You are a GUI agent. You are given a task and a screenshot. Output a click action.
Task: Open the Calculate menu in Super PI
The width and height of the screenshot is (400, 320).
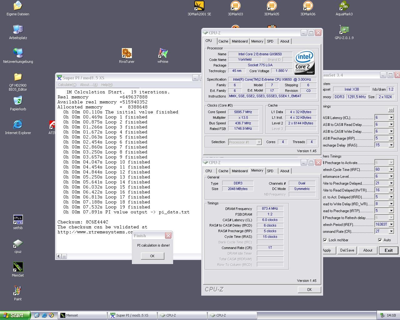pyautogui.click(x=67, y=85)
